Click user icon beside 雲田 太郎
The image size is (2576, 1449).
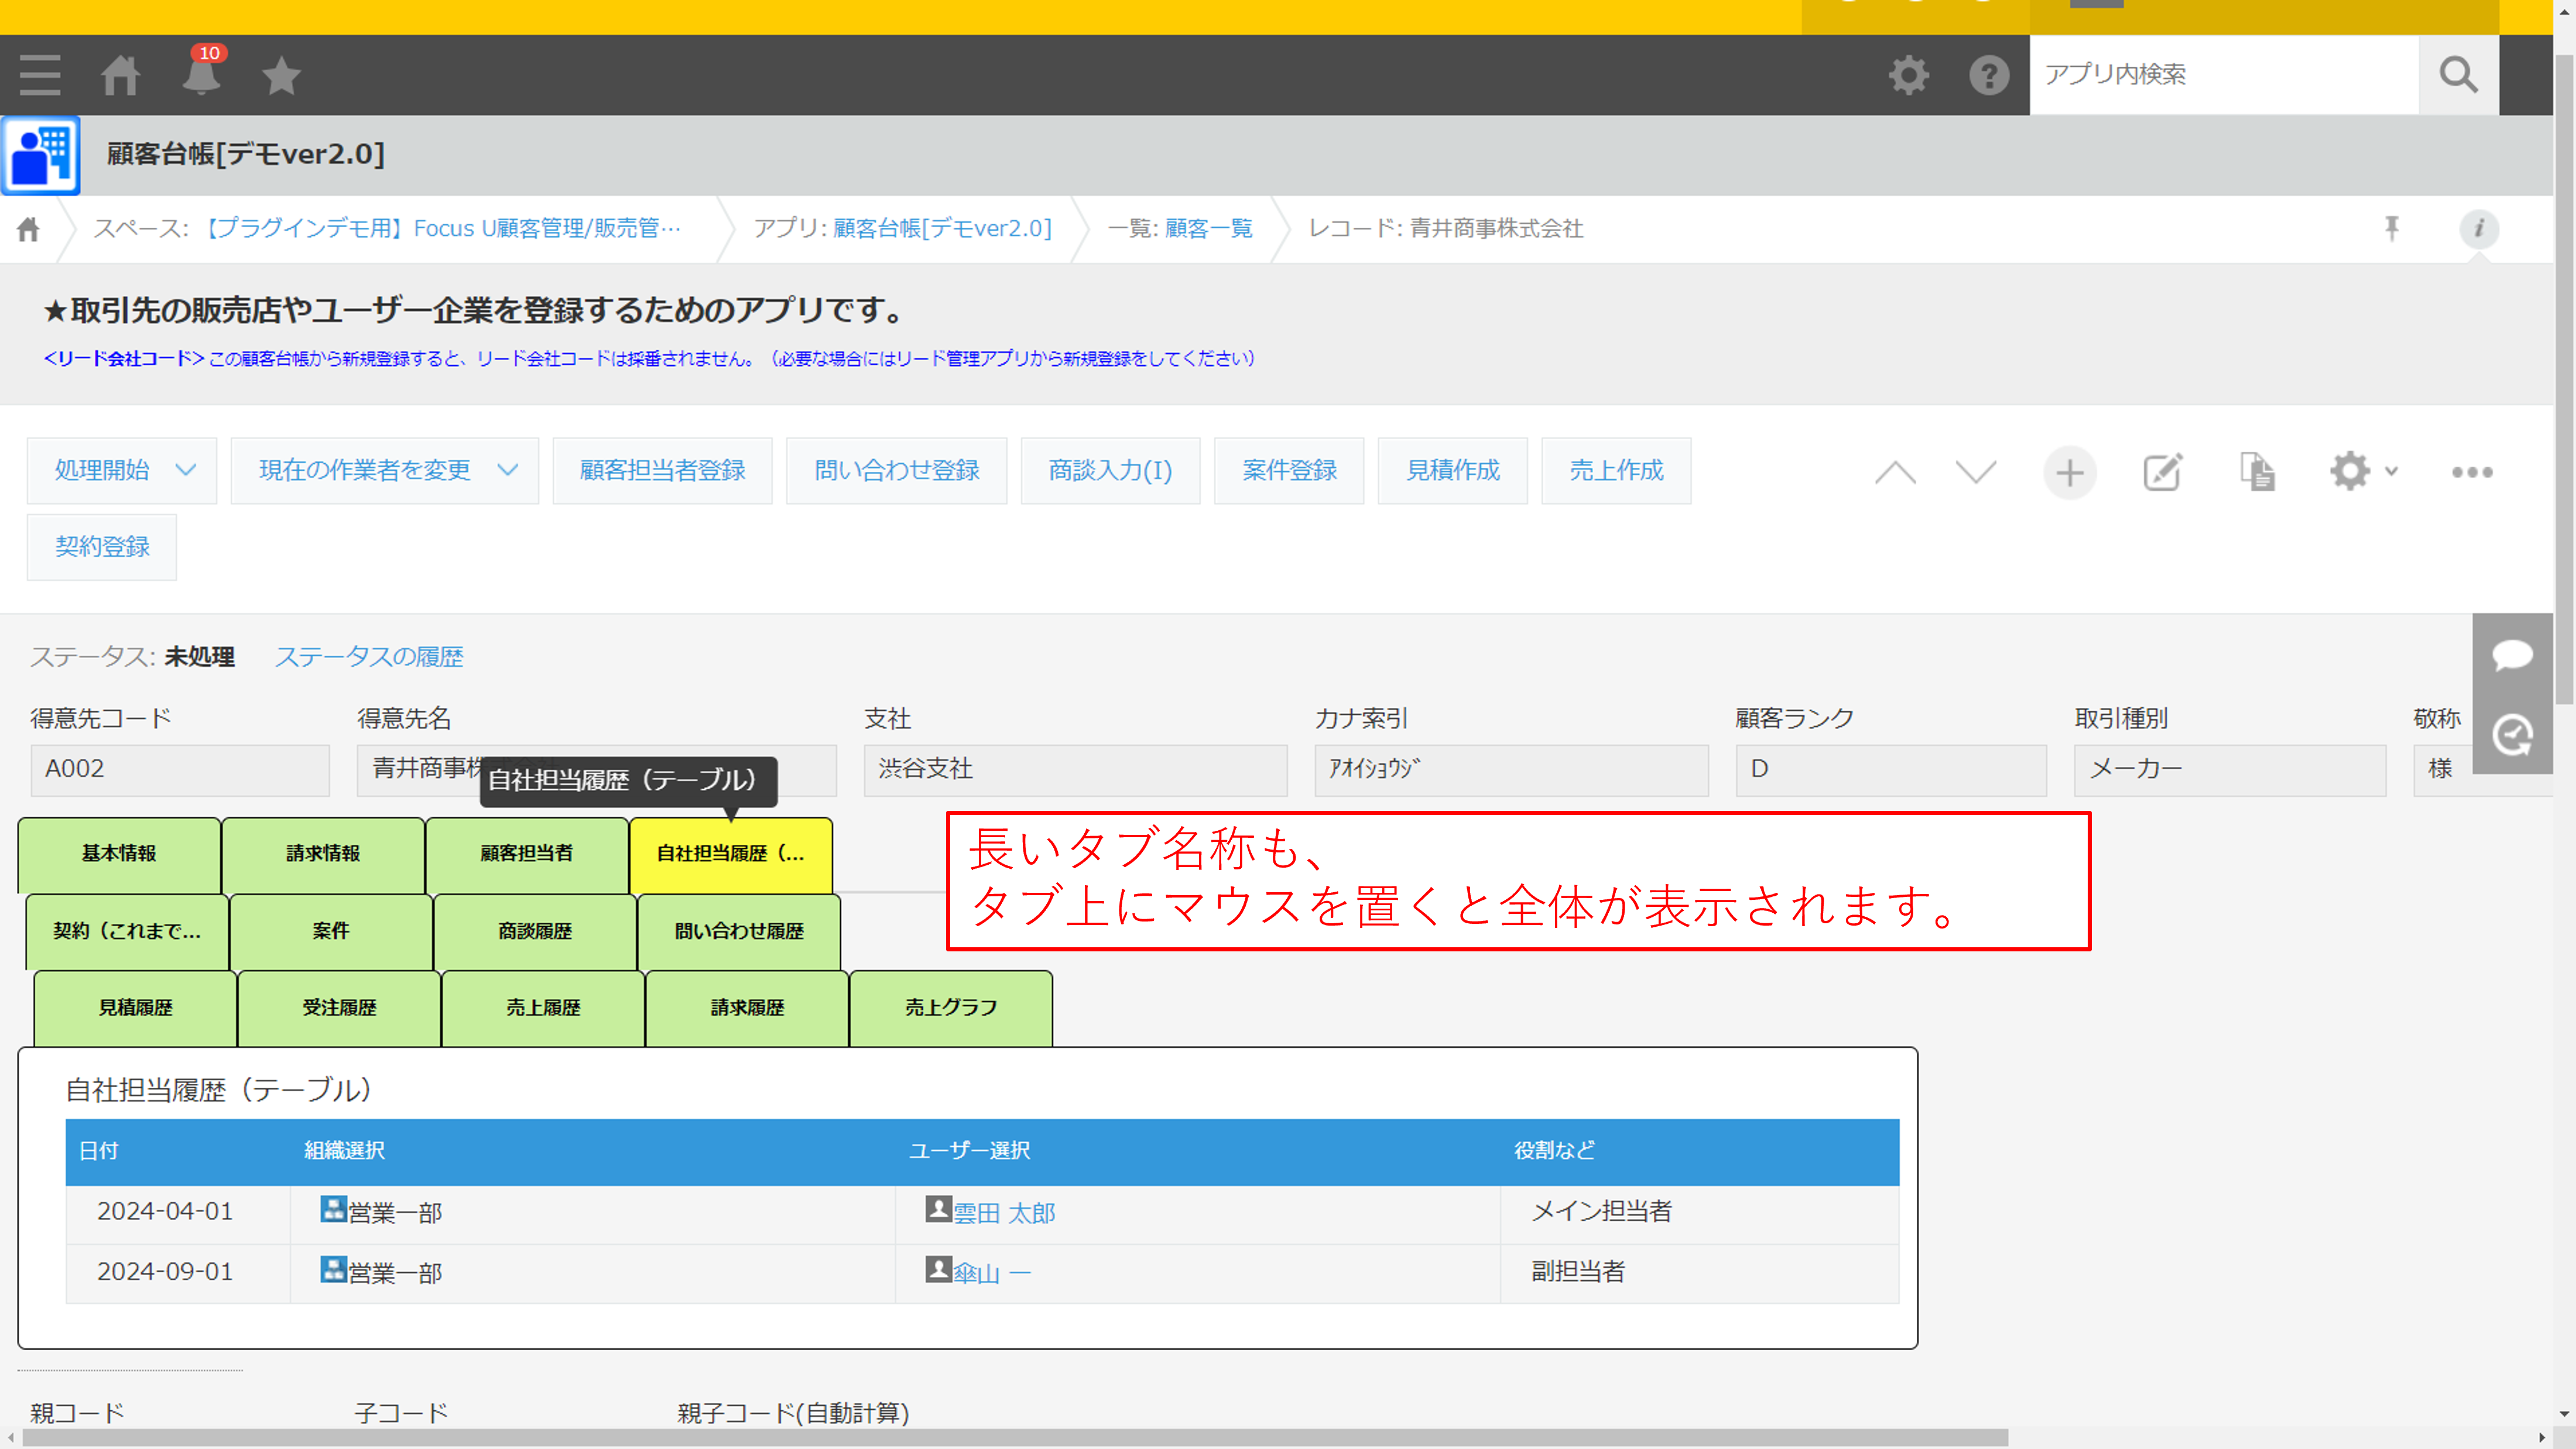(938, 1209)
